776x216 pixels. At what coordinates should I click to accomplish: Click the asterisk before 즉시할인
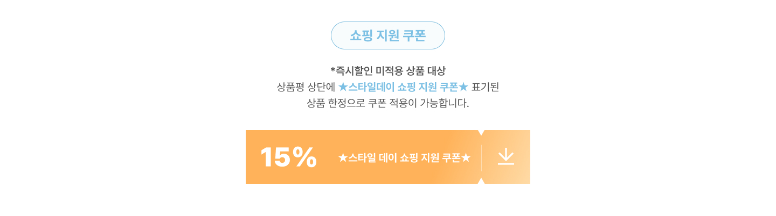[x=332, y=69]
